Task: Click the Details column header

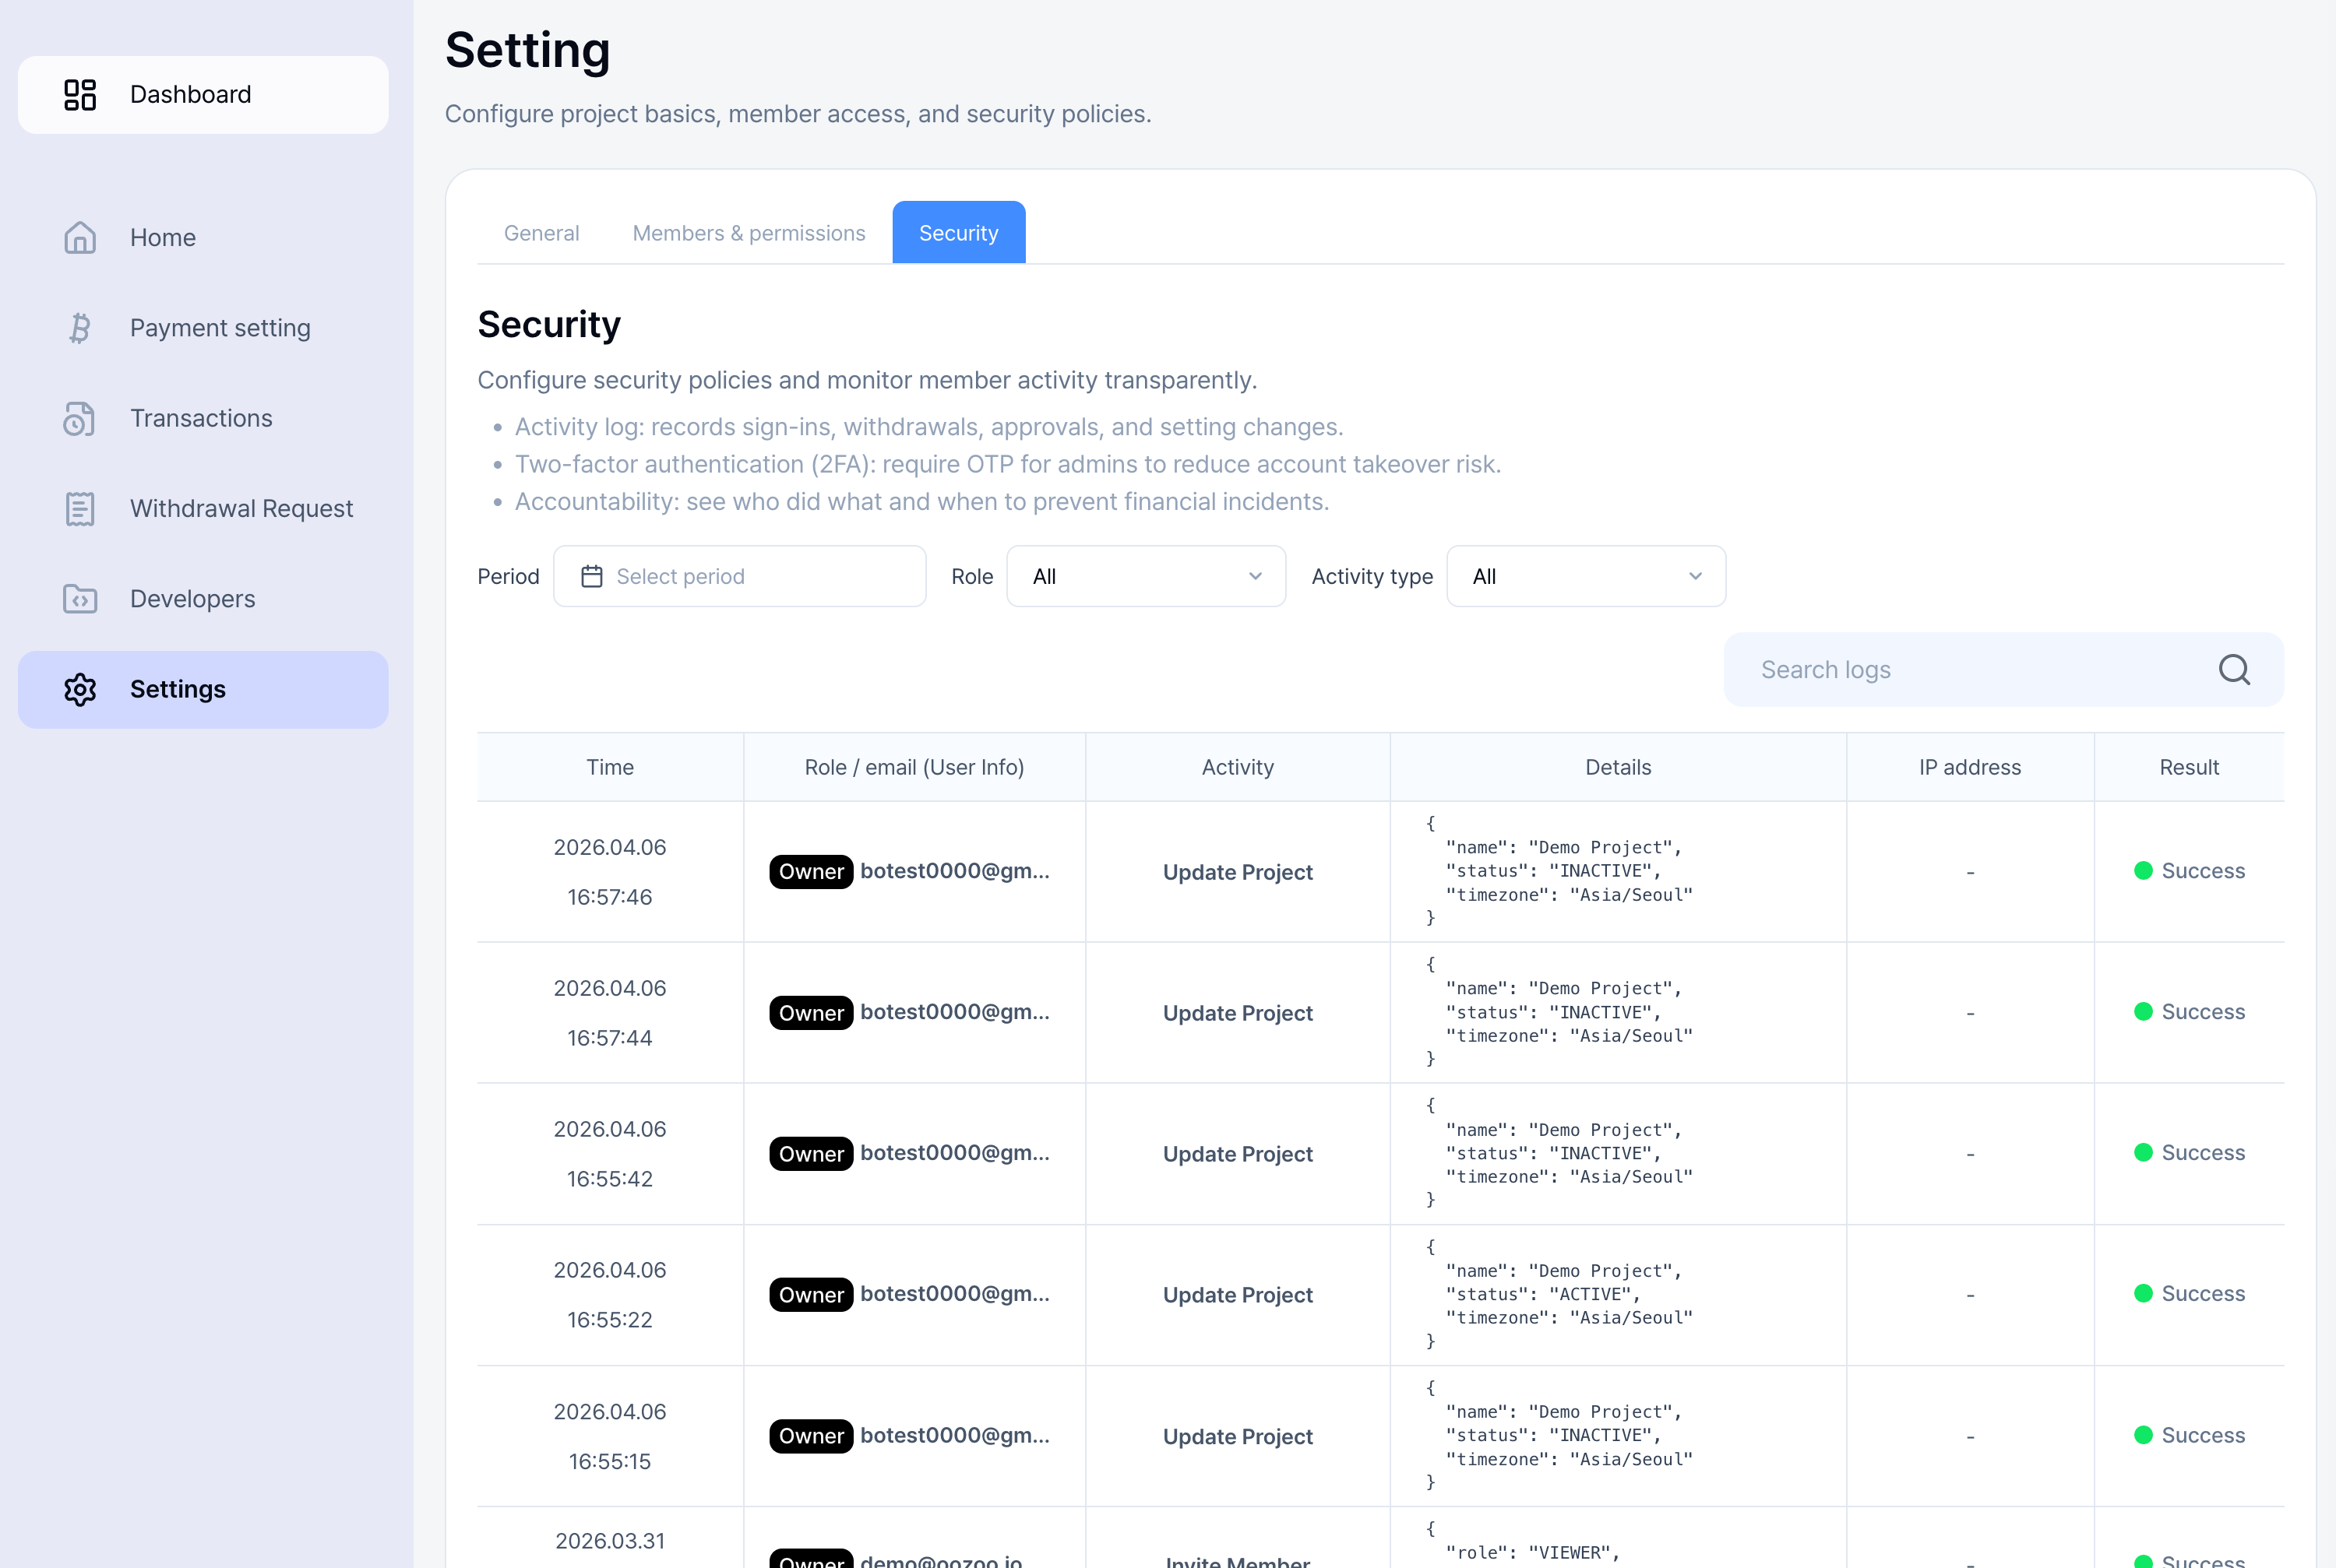Action: click(x=1618, y=767)
